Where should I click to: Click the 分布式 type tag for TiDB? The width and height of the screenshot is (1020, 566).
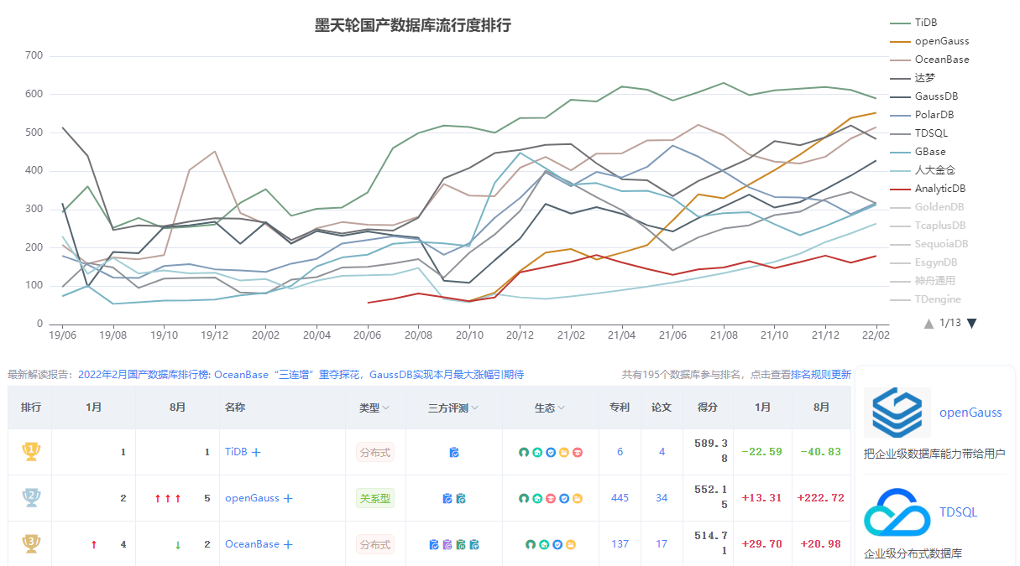[374, 452]
